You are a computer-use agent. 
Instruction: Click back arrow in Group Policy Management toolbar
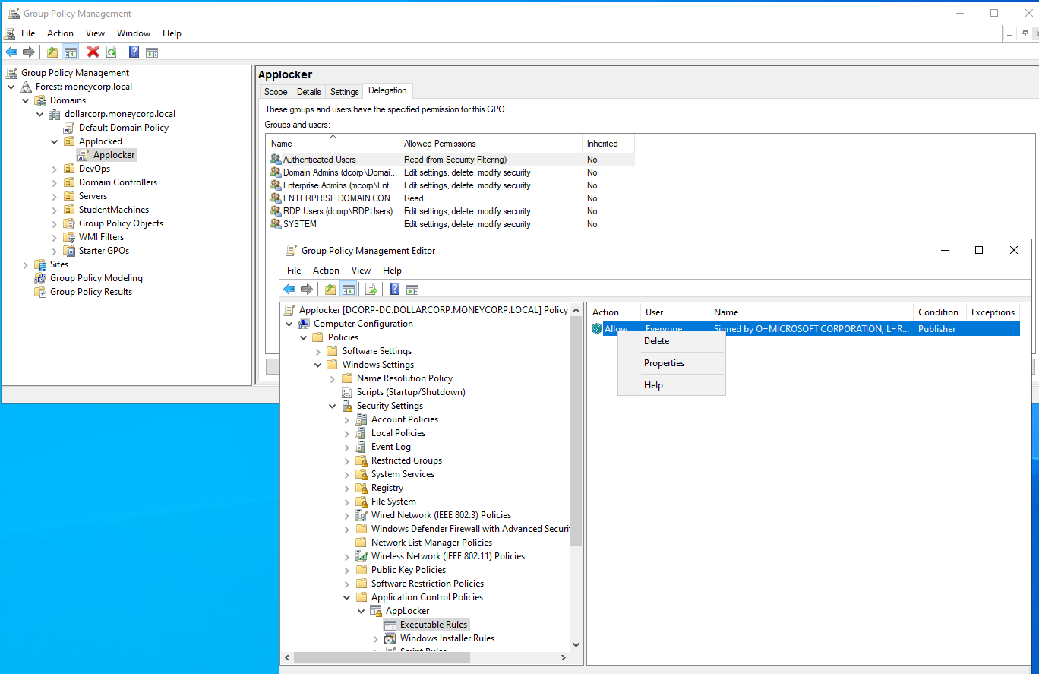click(x=11, y=52)
